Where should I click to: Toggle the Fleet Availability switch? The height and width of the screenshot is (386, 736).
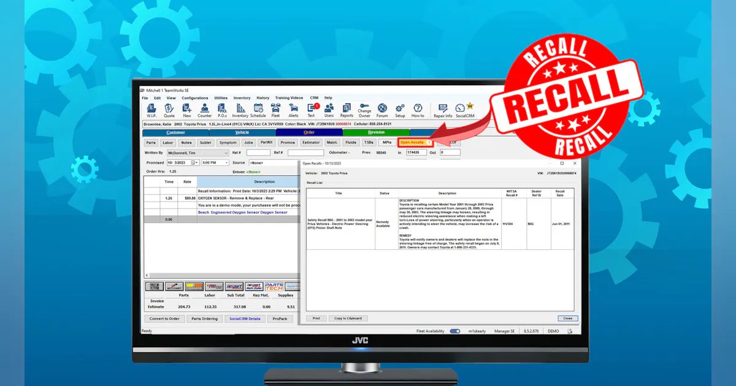tap(454, 331)
